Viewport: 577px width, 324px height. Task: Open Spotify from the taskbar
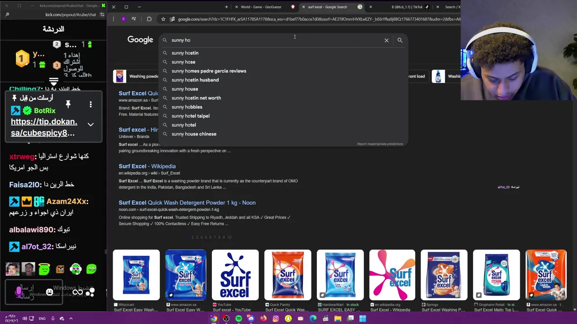(x=238, y=319)
